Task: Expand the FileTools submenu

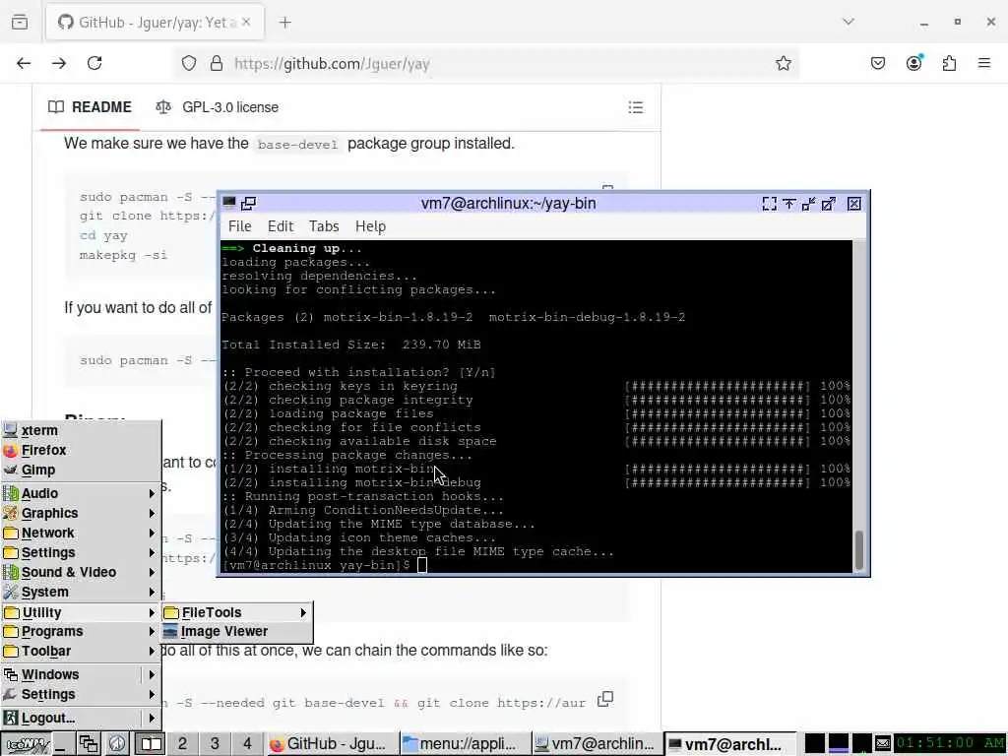Action: 236,612
